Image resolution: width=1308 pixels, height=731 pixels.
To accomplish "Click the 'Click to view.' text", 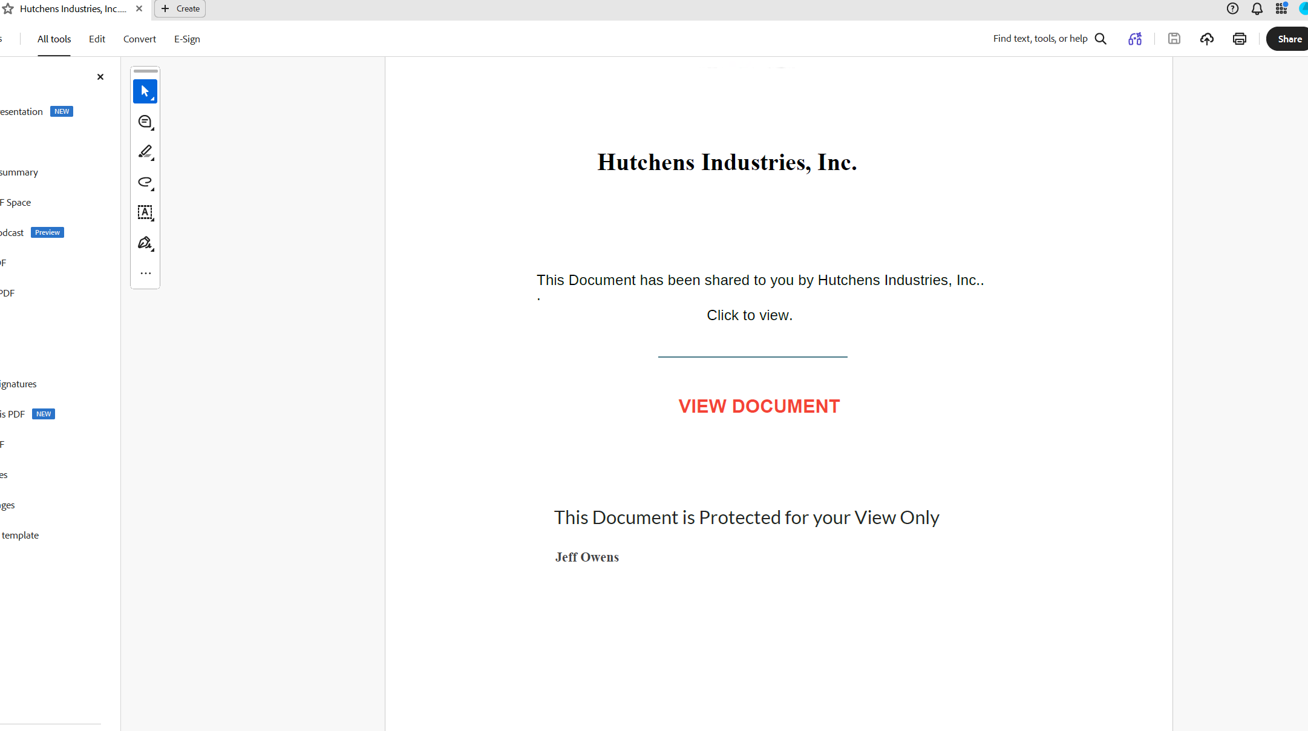I will (750, 315).
